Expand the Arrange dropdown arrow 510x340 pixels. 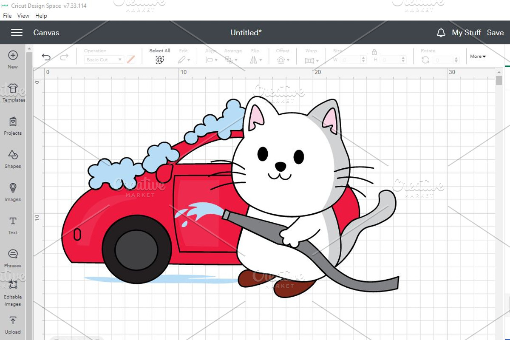(x=236, y=60)
